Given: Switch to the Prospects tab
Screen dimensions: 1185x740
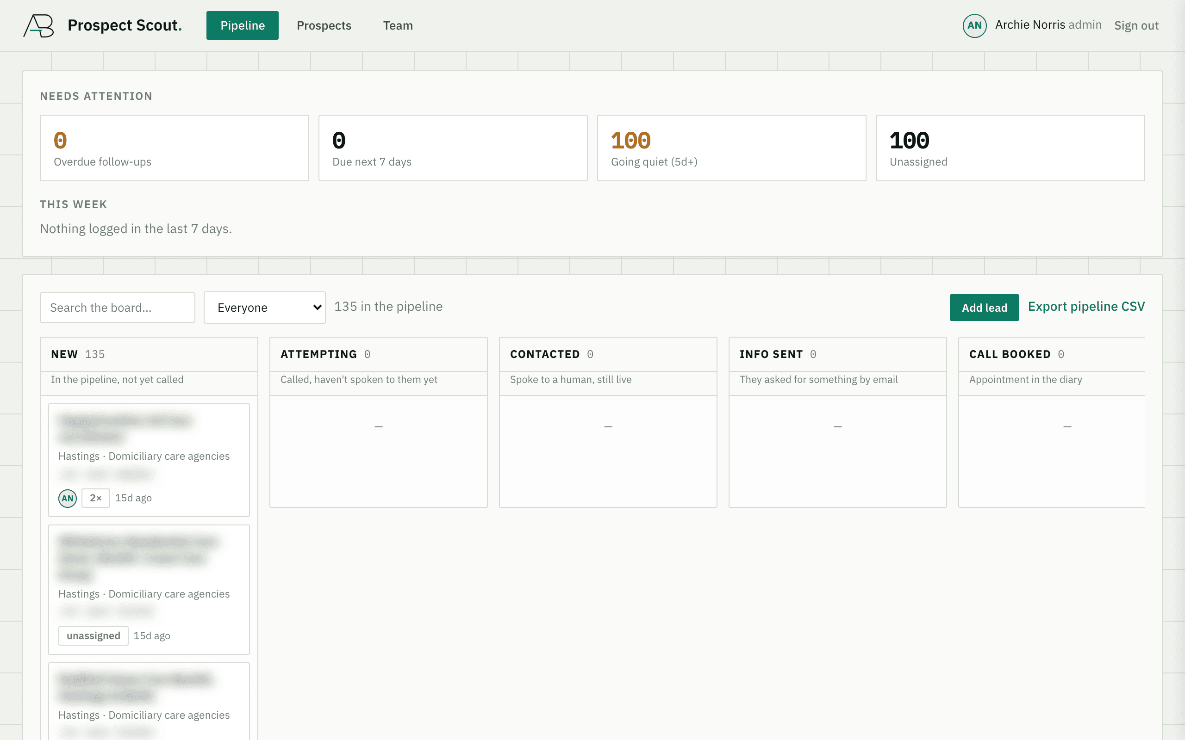Looking at the screenshot, I should point(324,25).
